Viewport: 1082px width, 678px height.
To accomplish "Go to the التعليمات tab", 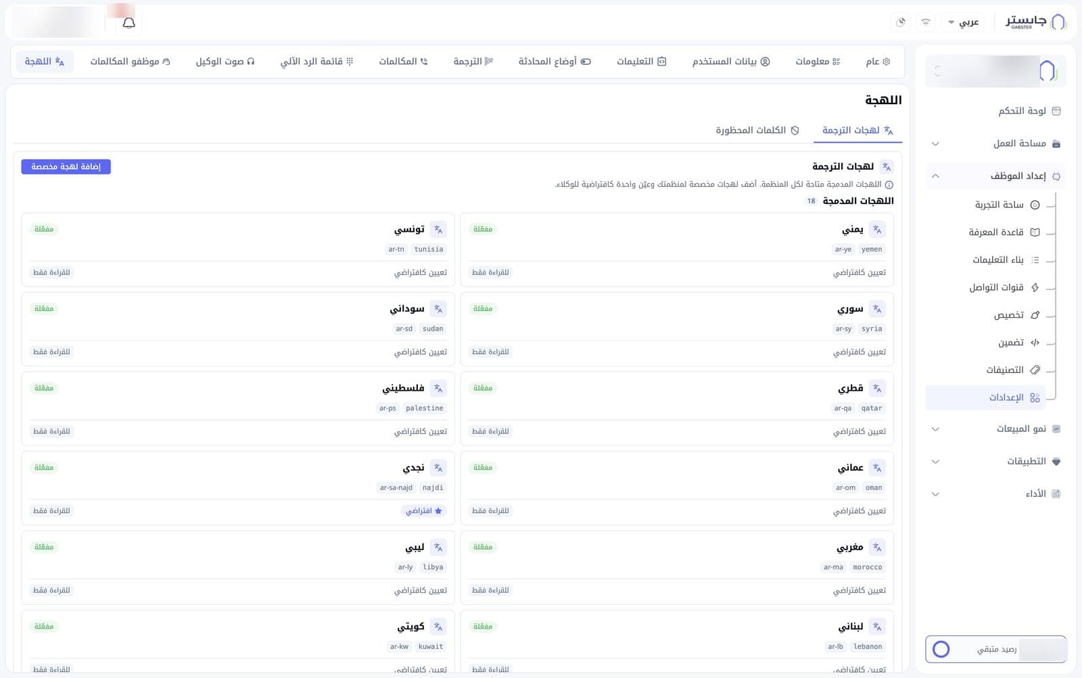I will 641,62.
